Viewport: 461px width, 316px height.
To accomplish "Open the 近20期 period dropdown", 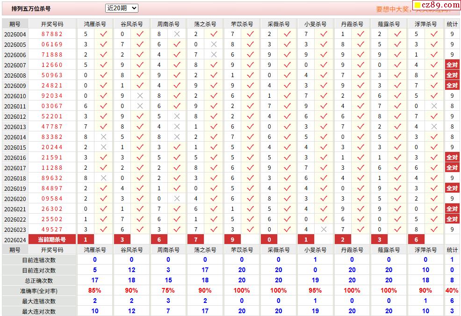I will [x=122, y=8].
